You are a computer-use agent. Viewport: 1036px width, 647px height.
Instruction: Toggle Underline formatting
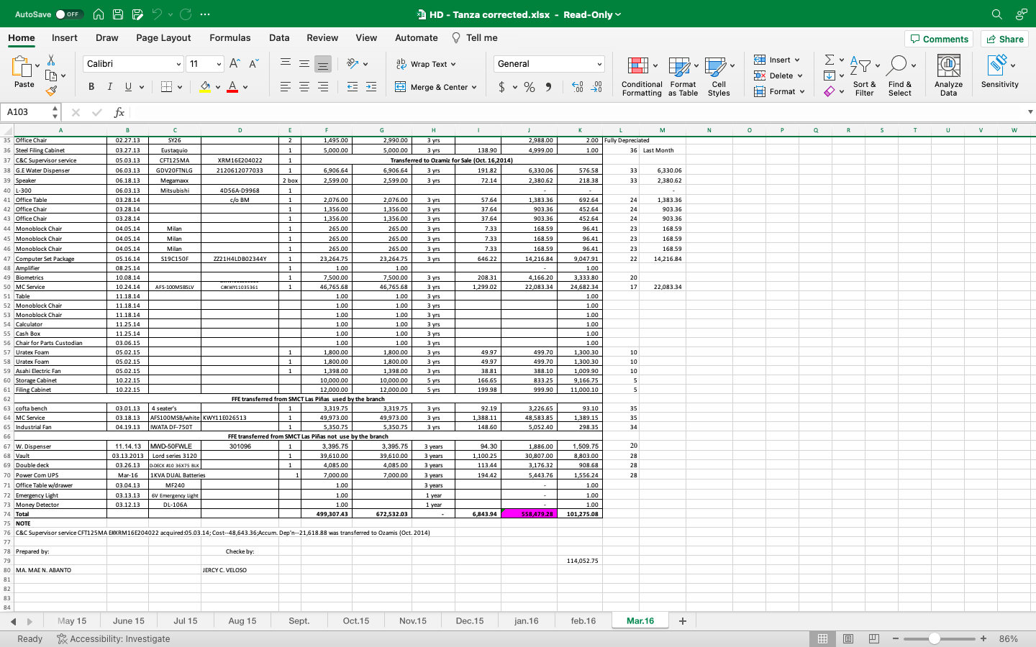128,87
